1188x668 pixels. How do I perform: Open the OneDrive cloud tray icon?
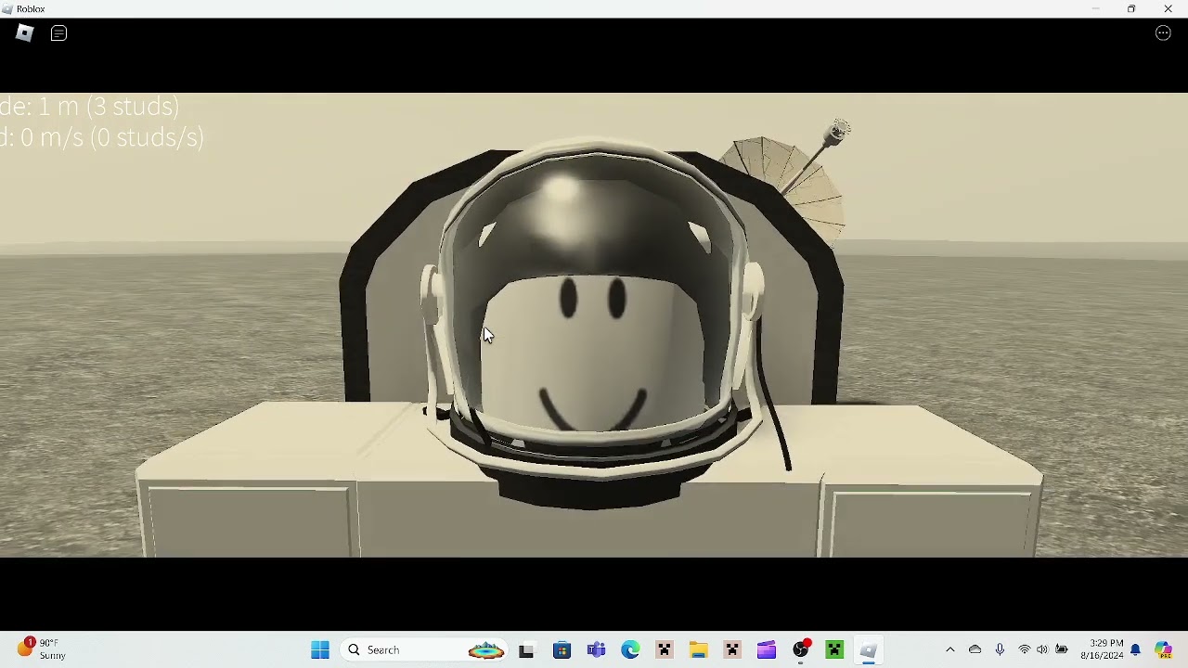click(x=975, y=650)
